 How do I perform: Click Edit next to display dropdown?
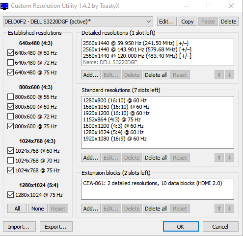pos(167,22)
